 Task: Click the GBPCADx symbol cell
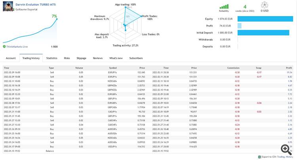pyautogui.click(x=112, y=107)
